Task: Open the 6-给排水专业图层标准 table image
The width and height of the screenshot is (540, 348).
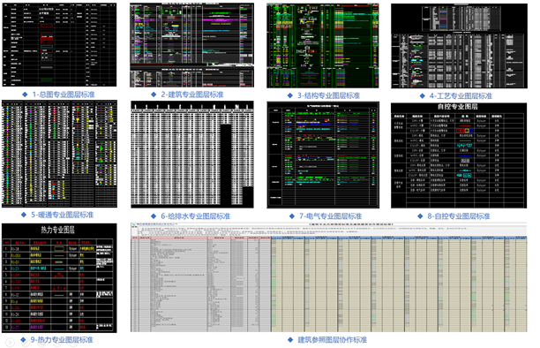Action: point(192,155)
